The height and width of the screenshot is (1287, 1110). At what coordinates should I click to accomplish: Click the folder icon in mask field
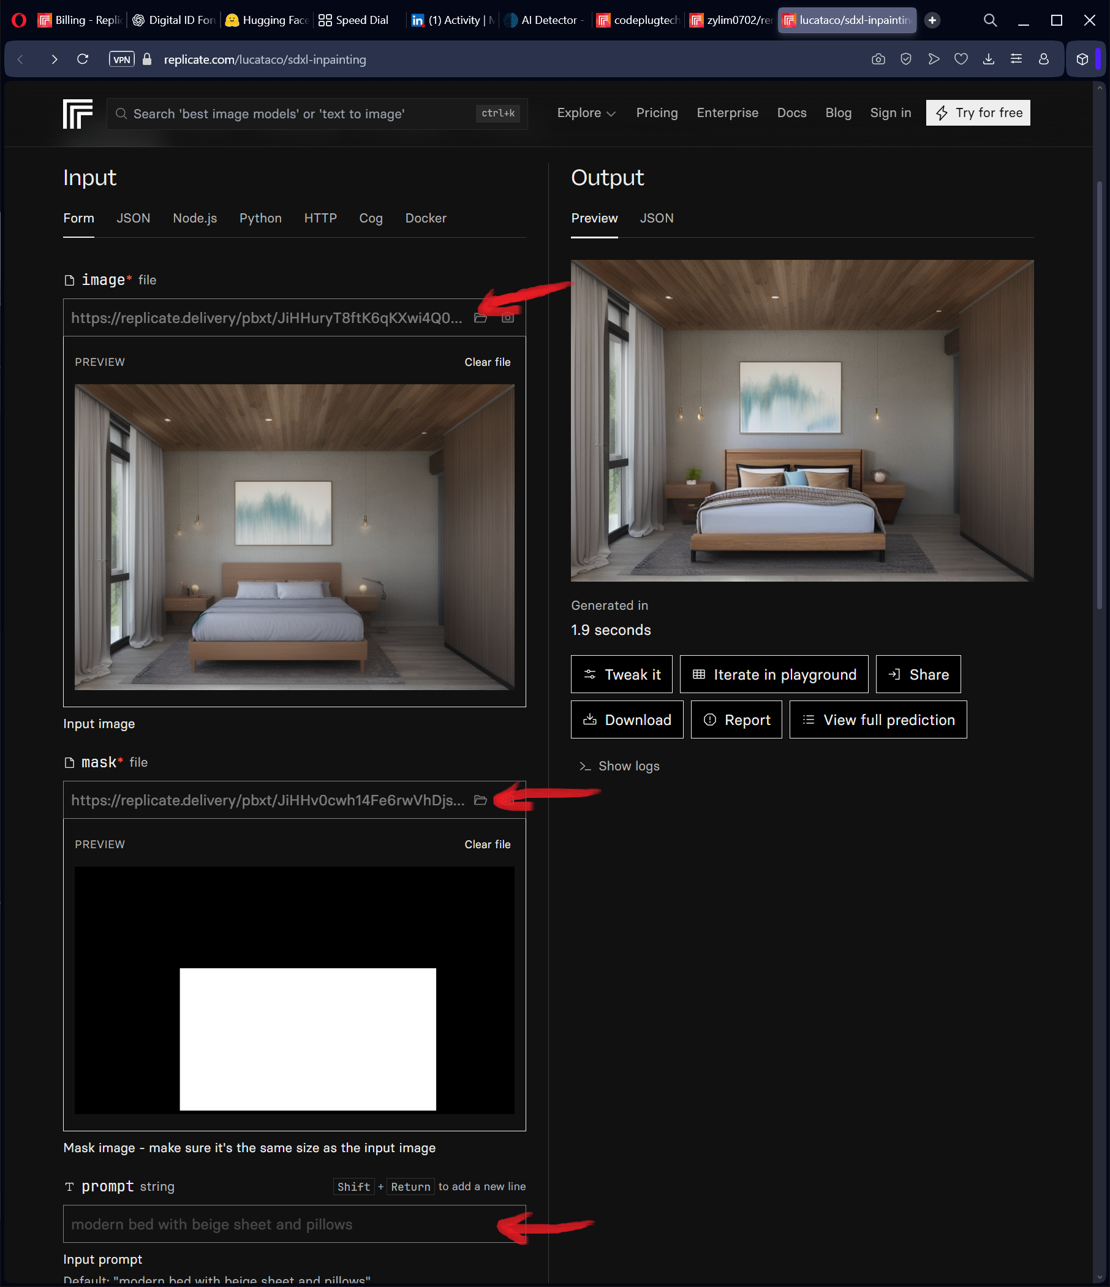[x=480, y=800]
